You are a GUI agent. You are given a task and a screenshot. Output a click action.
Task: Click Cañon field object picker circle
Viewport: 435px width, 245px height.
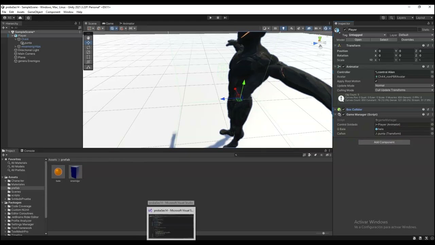[x=432, y=134]
